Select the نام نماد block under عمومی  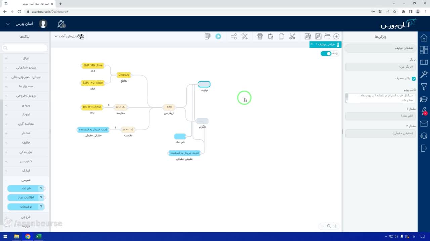click(26, 188)
